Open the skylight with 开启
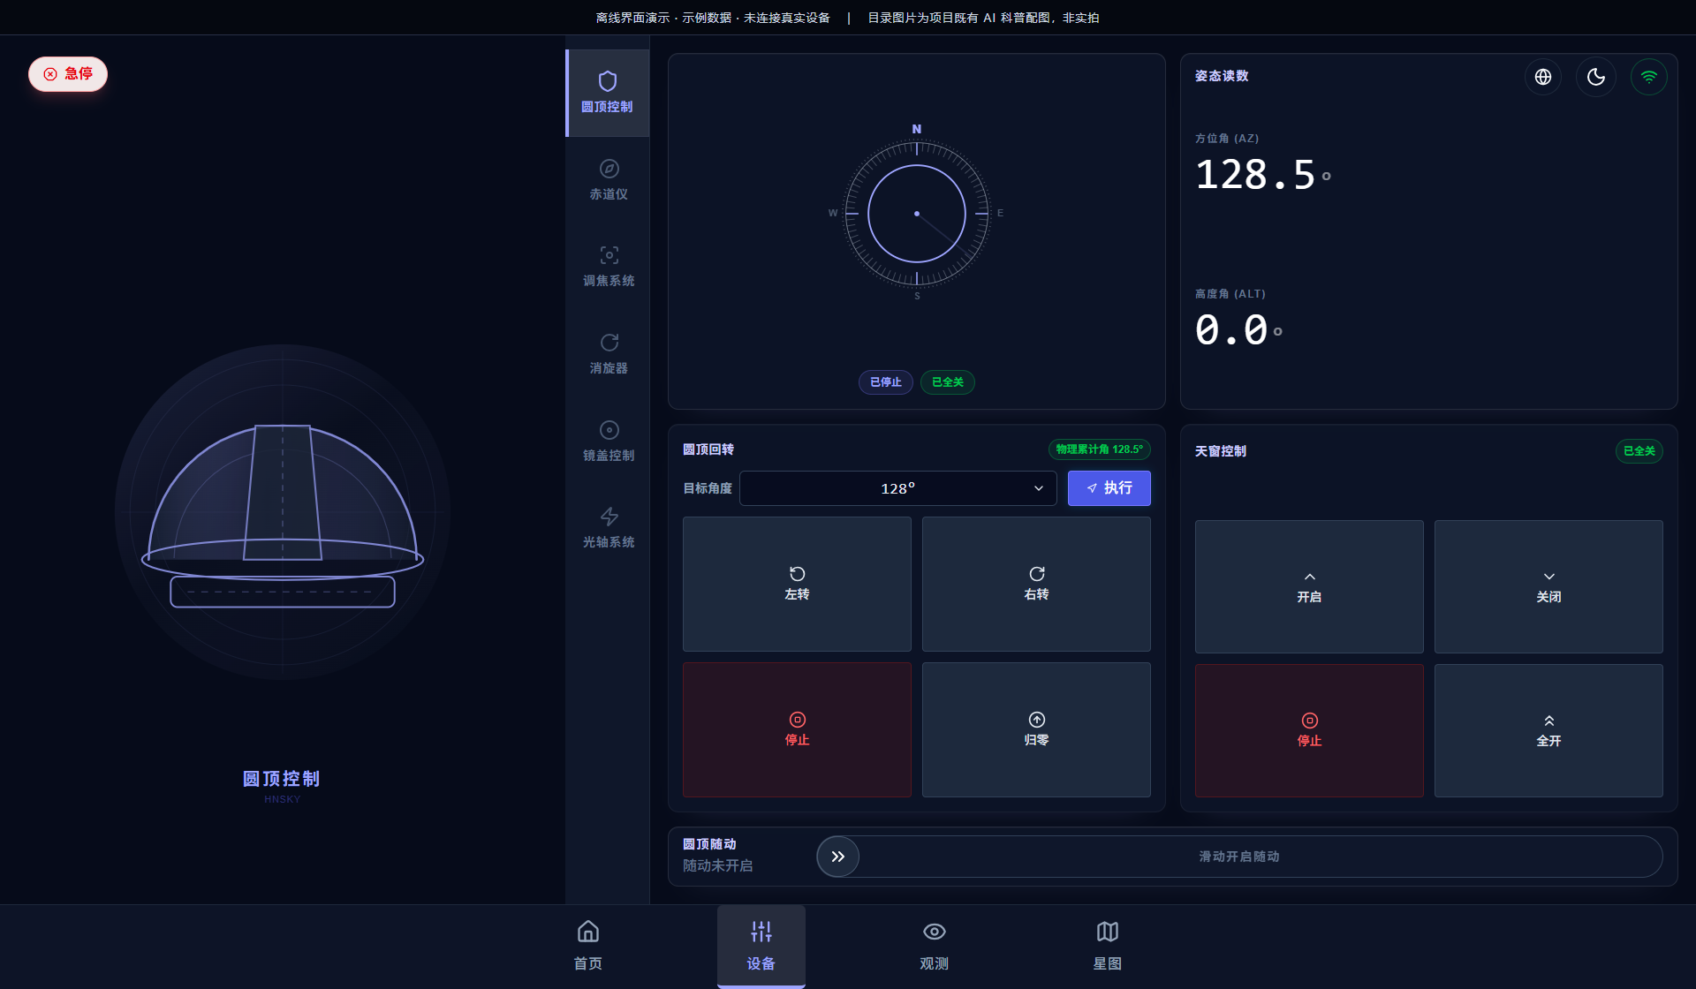The width and height of the screenshot is (1696, 989). pyautogui.click(x=1309, y=586)
